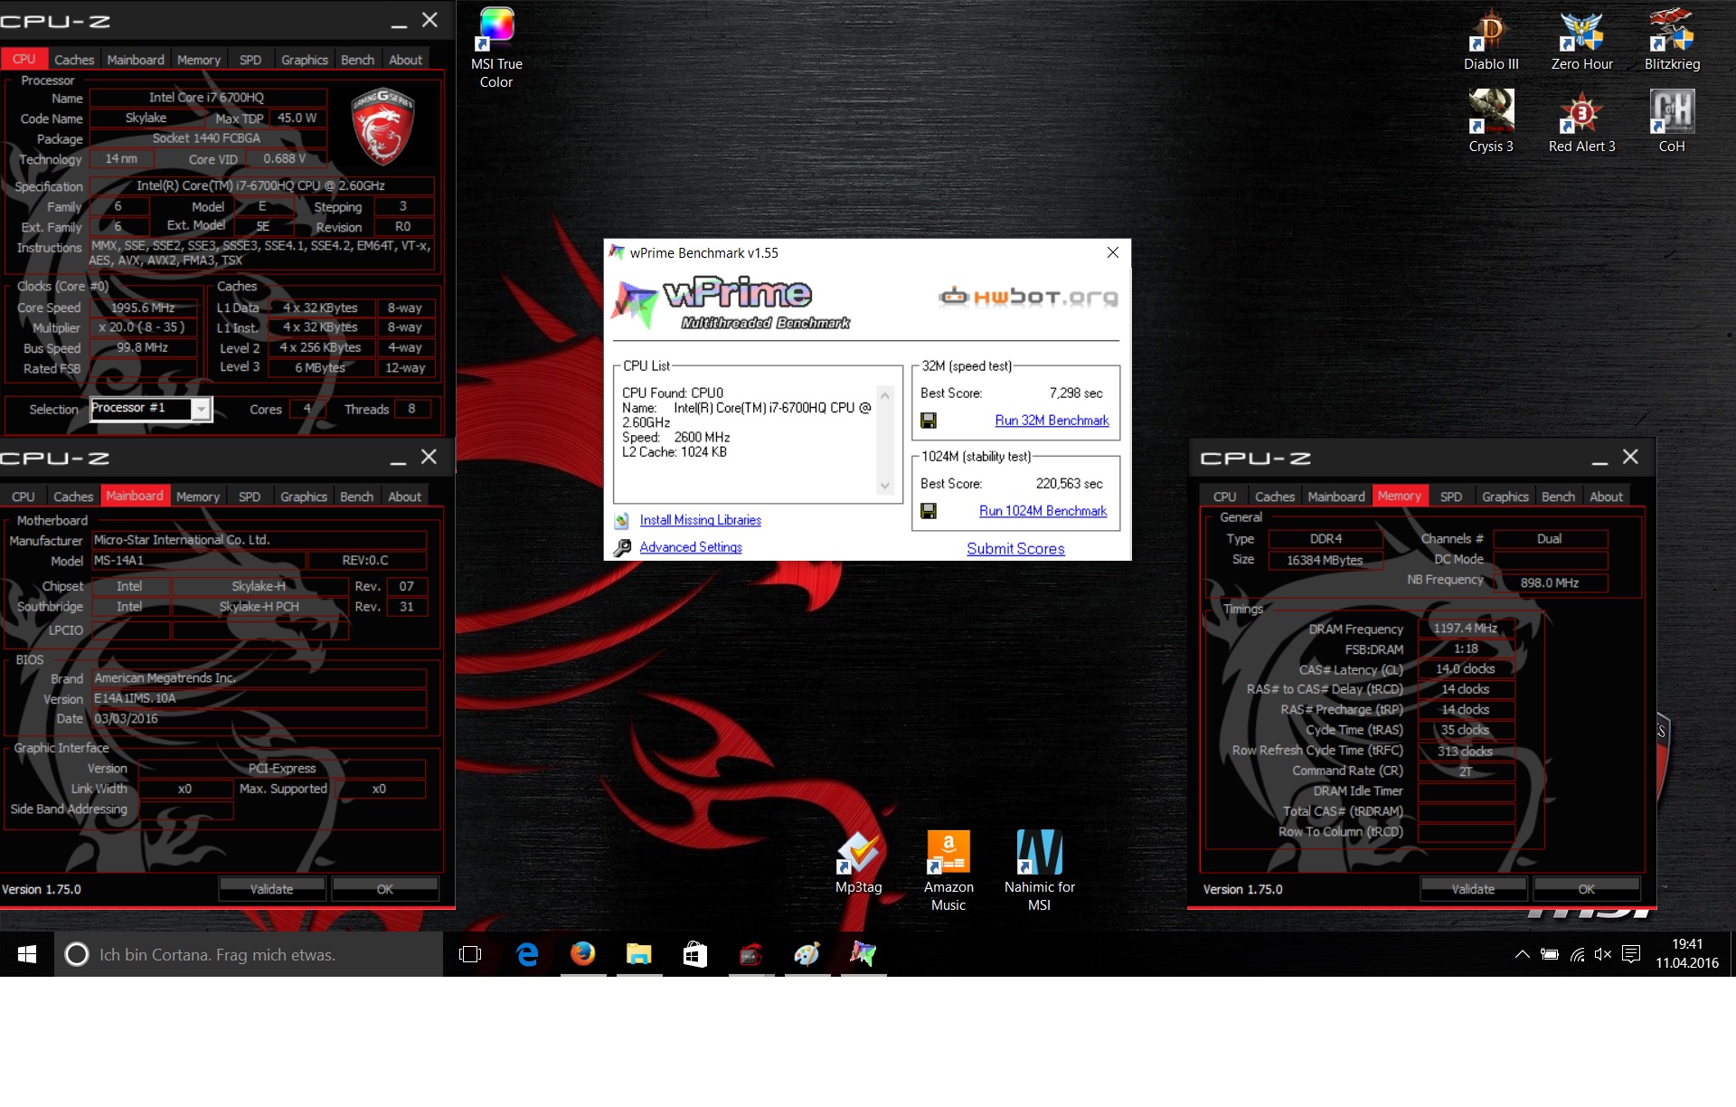
Task: Open the Wi-Fi network tray icon
Action: (x=1577, y=954)
